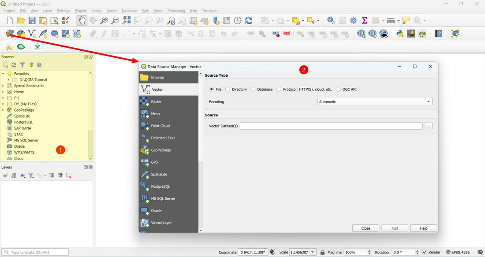Refresh the map canvas with the blue arrows
485x257 pixels.
point(249,21)
